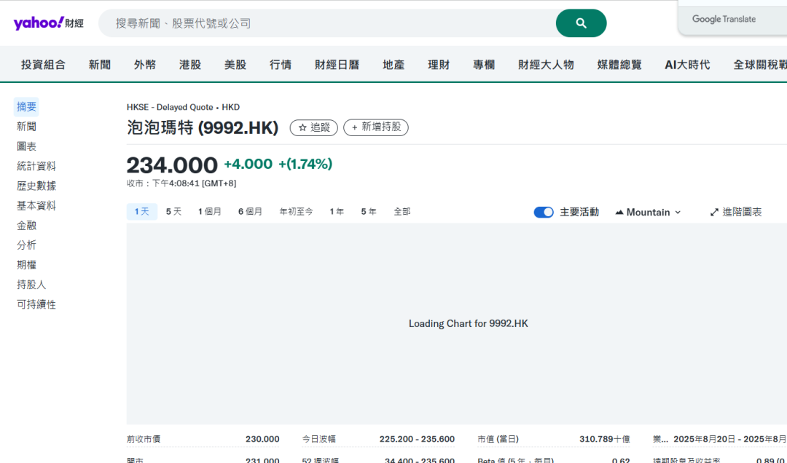
Task: Select the 摘要 sidebar tab
Action: [x=26, y=107]
